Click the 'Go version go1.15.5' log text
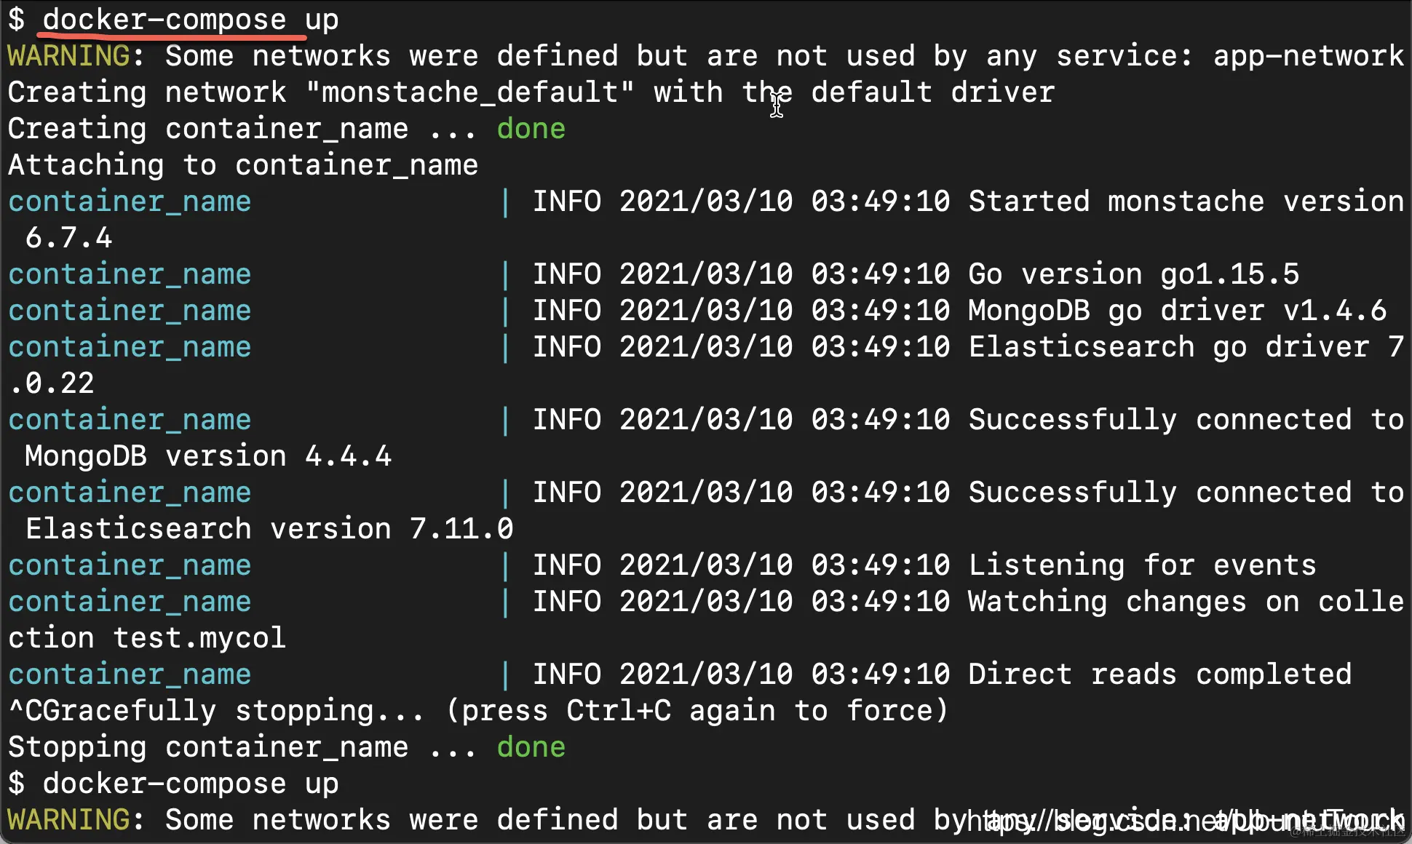The width and height of the screenshot is (1412, 844). click(1133, 274)
